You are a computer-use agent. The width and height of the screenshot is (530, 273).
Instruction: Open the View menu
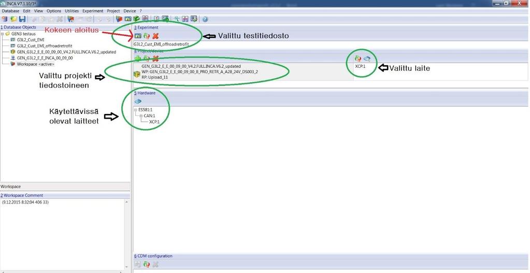tap(38, 11)
